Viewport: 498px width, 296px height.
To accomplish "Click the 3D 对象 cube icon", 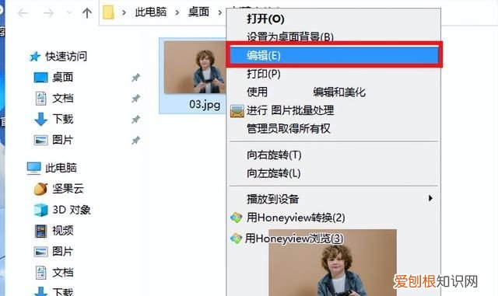I will click(40, 210).
